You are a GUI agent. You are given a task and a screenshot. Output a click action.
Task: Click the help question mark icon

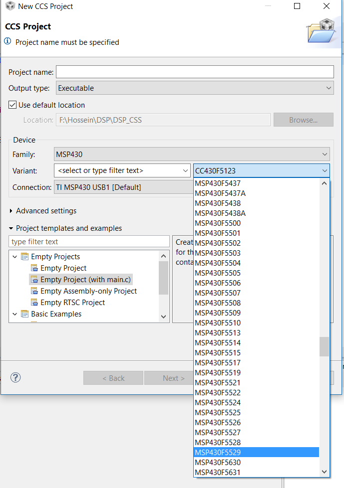point(15,378)
